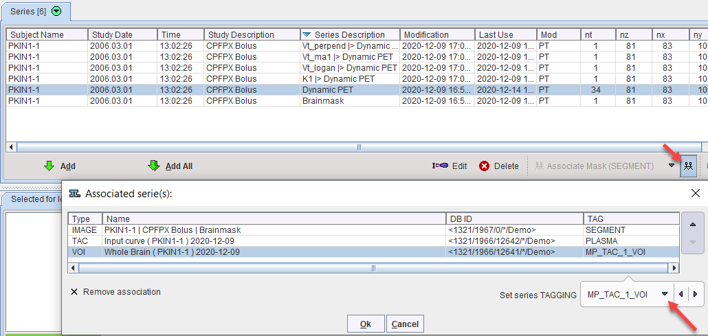Click series table horizontal scrollbar thumb
The image size is (708, 336).
(359, 147)
